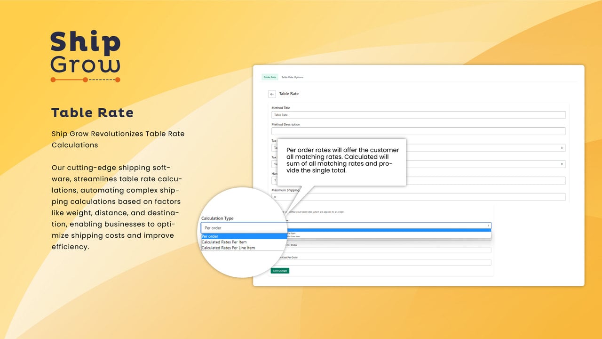This screenshot has width=602, height=339.
Task: Click into the Method Description field
Action: point(418,131)
